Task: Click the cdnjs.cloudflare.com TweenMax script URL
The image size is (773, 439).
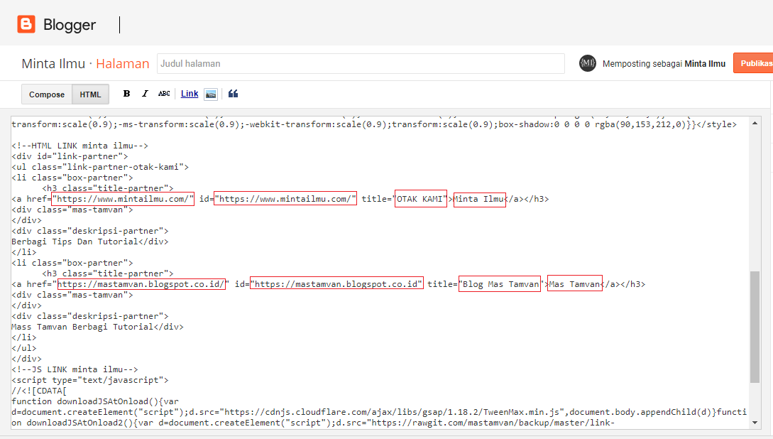Action: (392, 412)
